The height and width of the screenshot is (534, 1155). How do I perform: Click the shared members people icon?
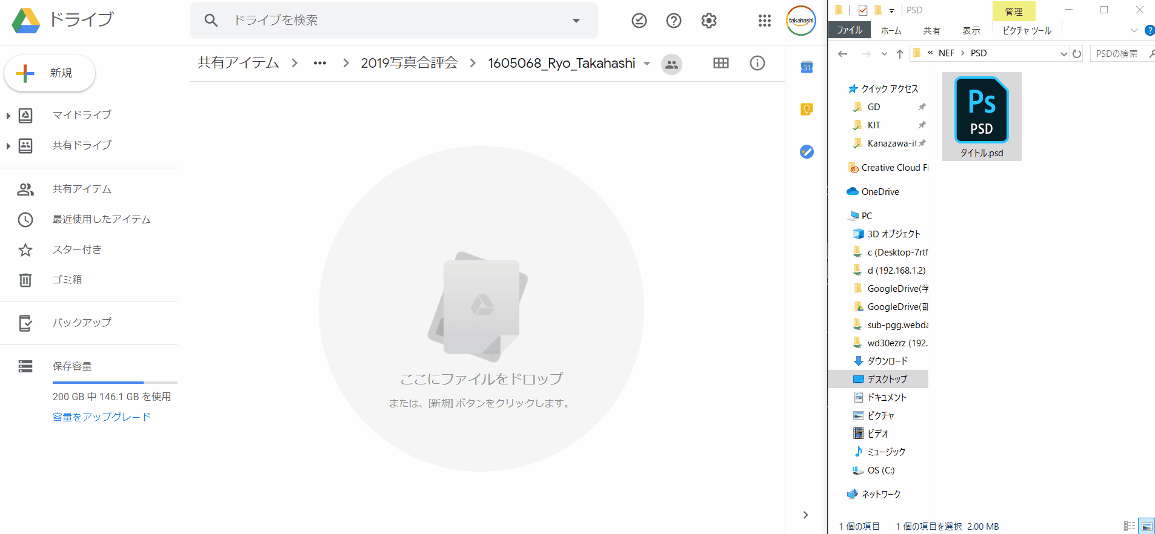click(x=671, y=64)
